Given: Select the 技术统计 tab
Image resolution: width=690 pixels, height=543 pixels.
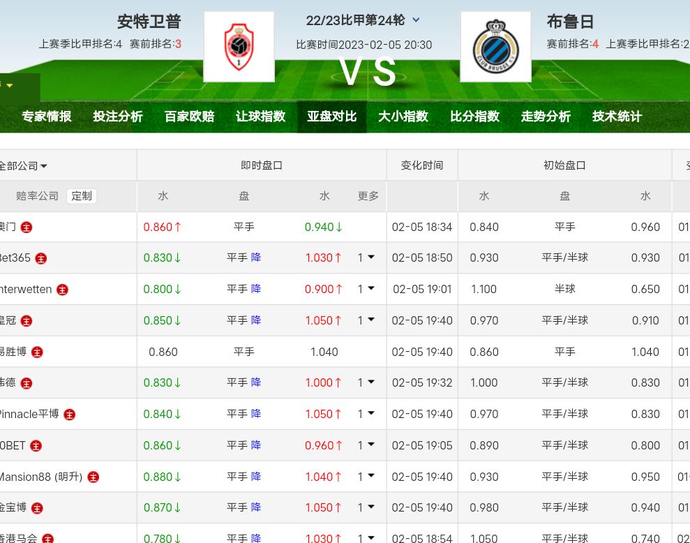Looking at the screenshot, I should click(x=617, y=117).
